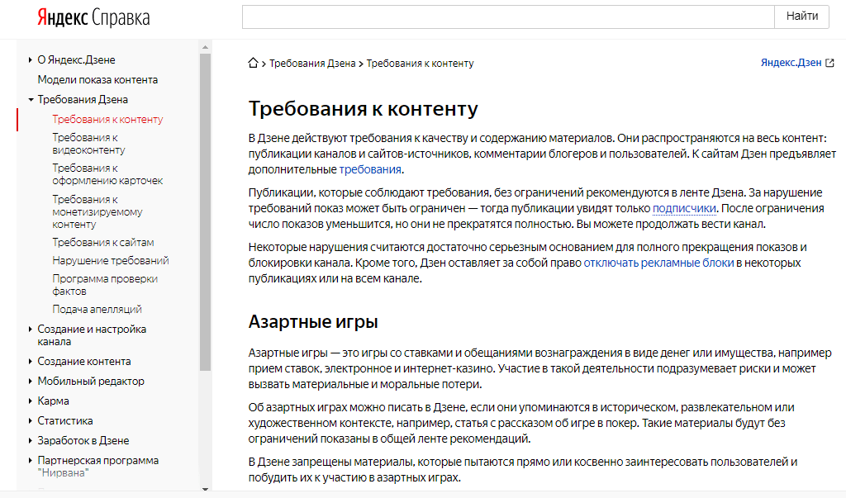The height and width of the screenshot is (498, 846).
Task: Click the Яндекс Справка logo
Action: 93,17
